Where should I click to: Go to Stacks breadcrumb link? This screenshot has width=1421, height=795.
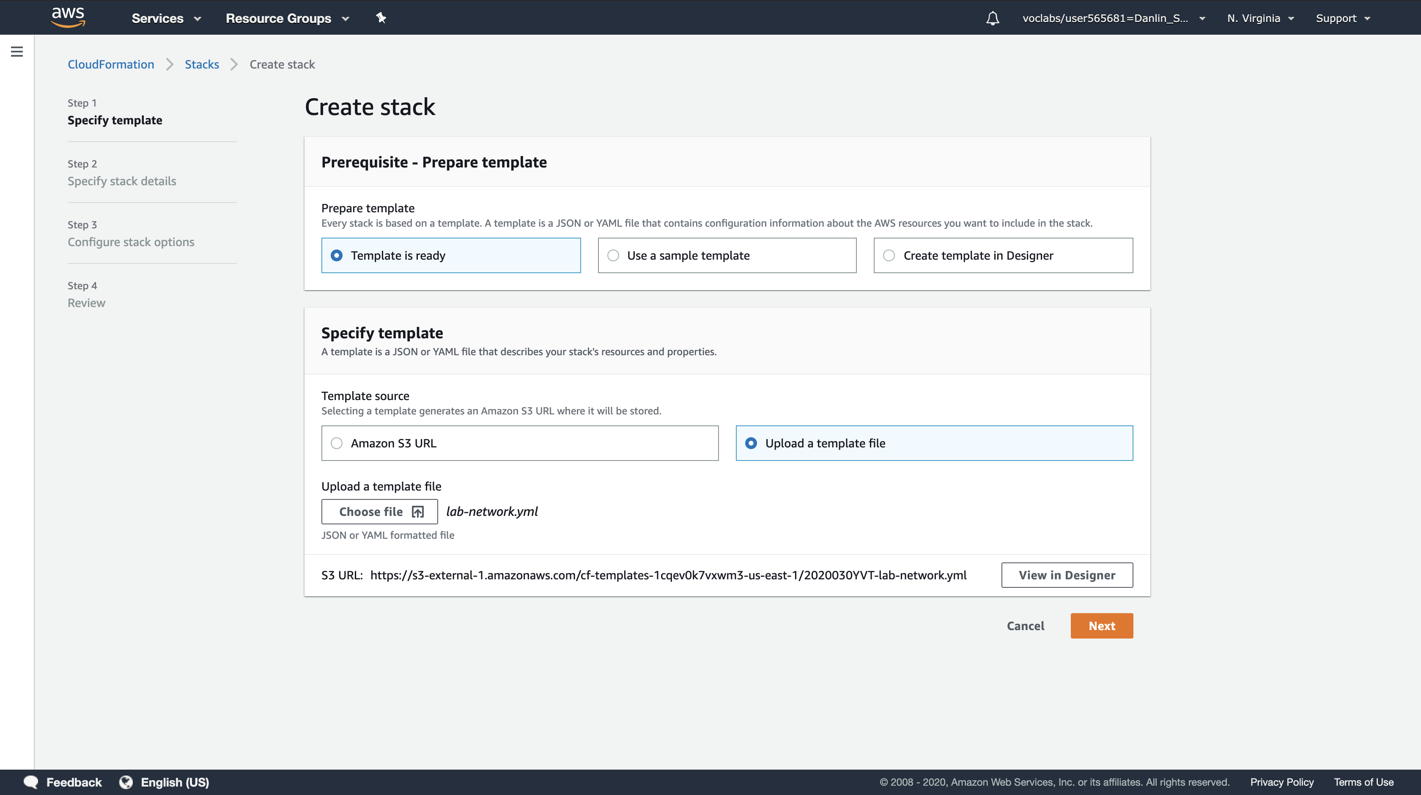click(201, 65)
